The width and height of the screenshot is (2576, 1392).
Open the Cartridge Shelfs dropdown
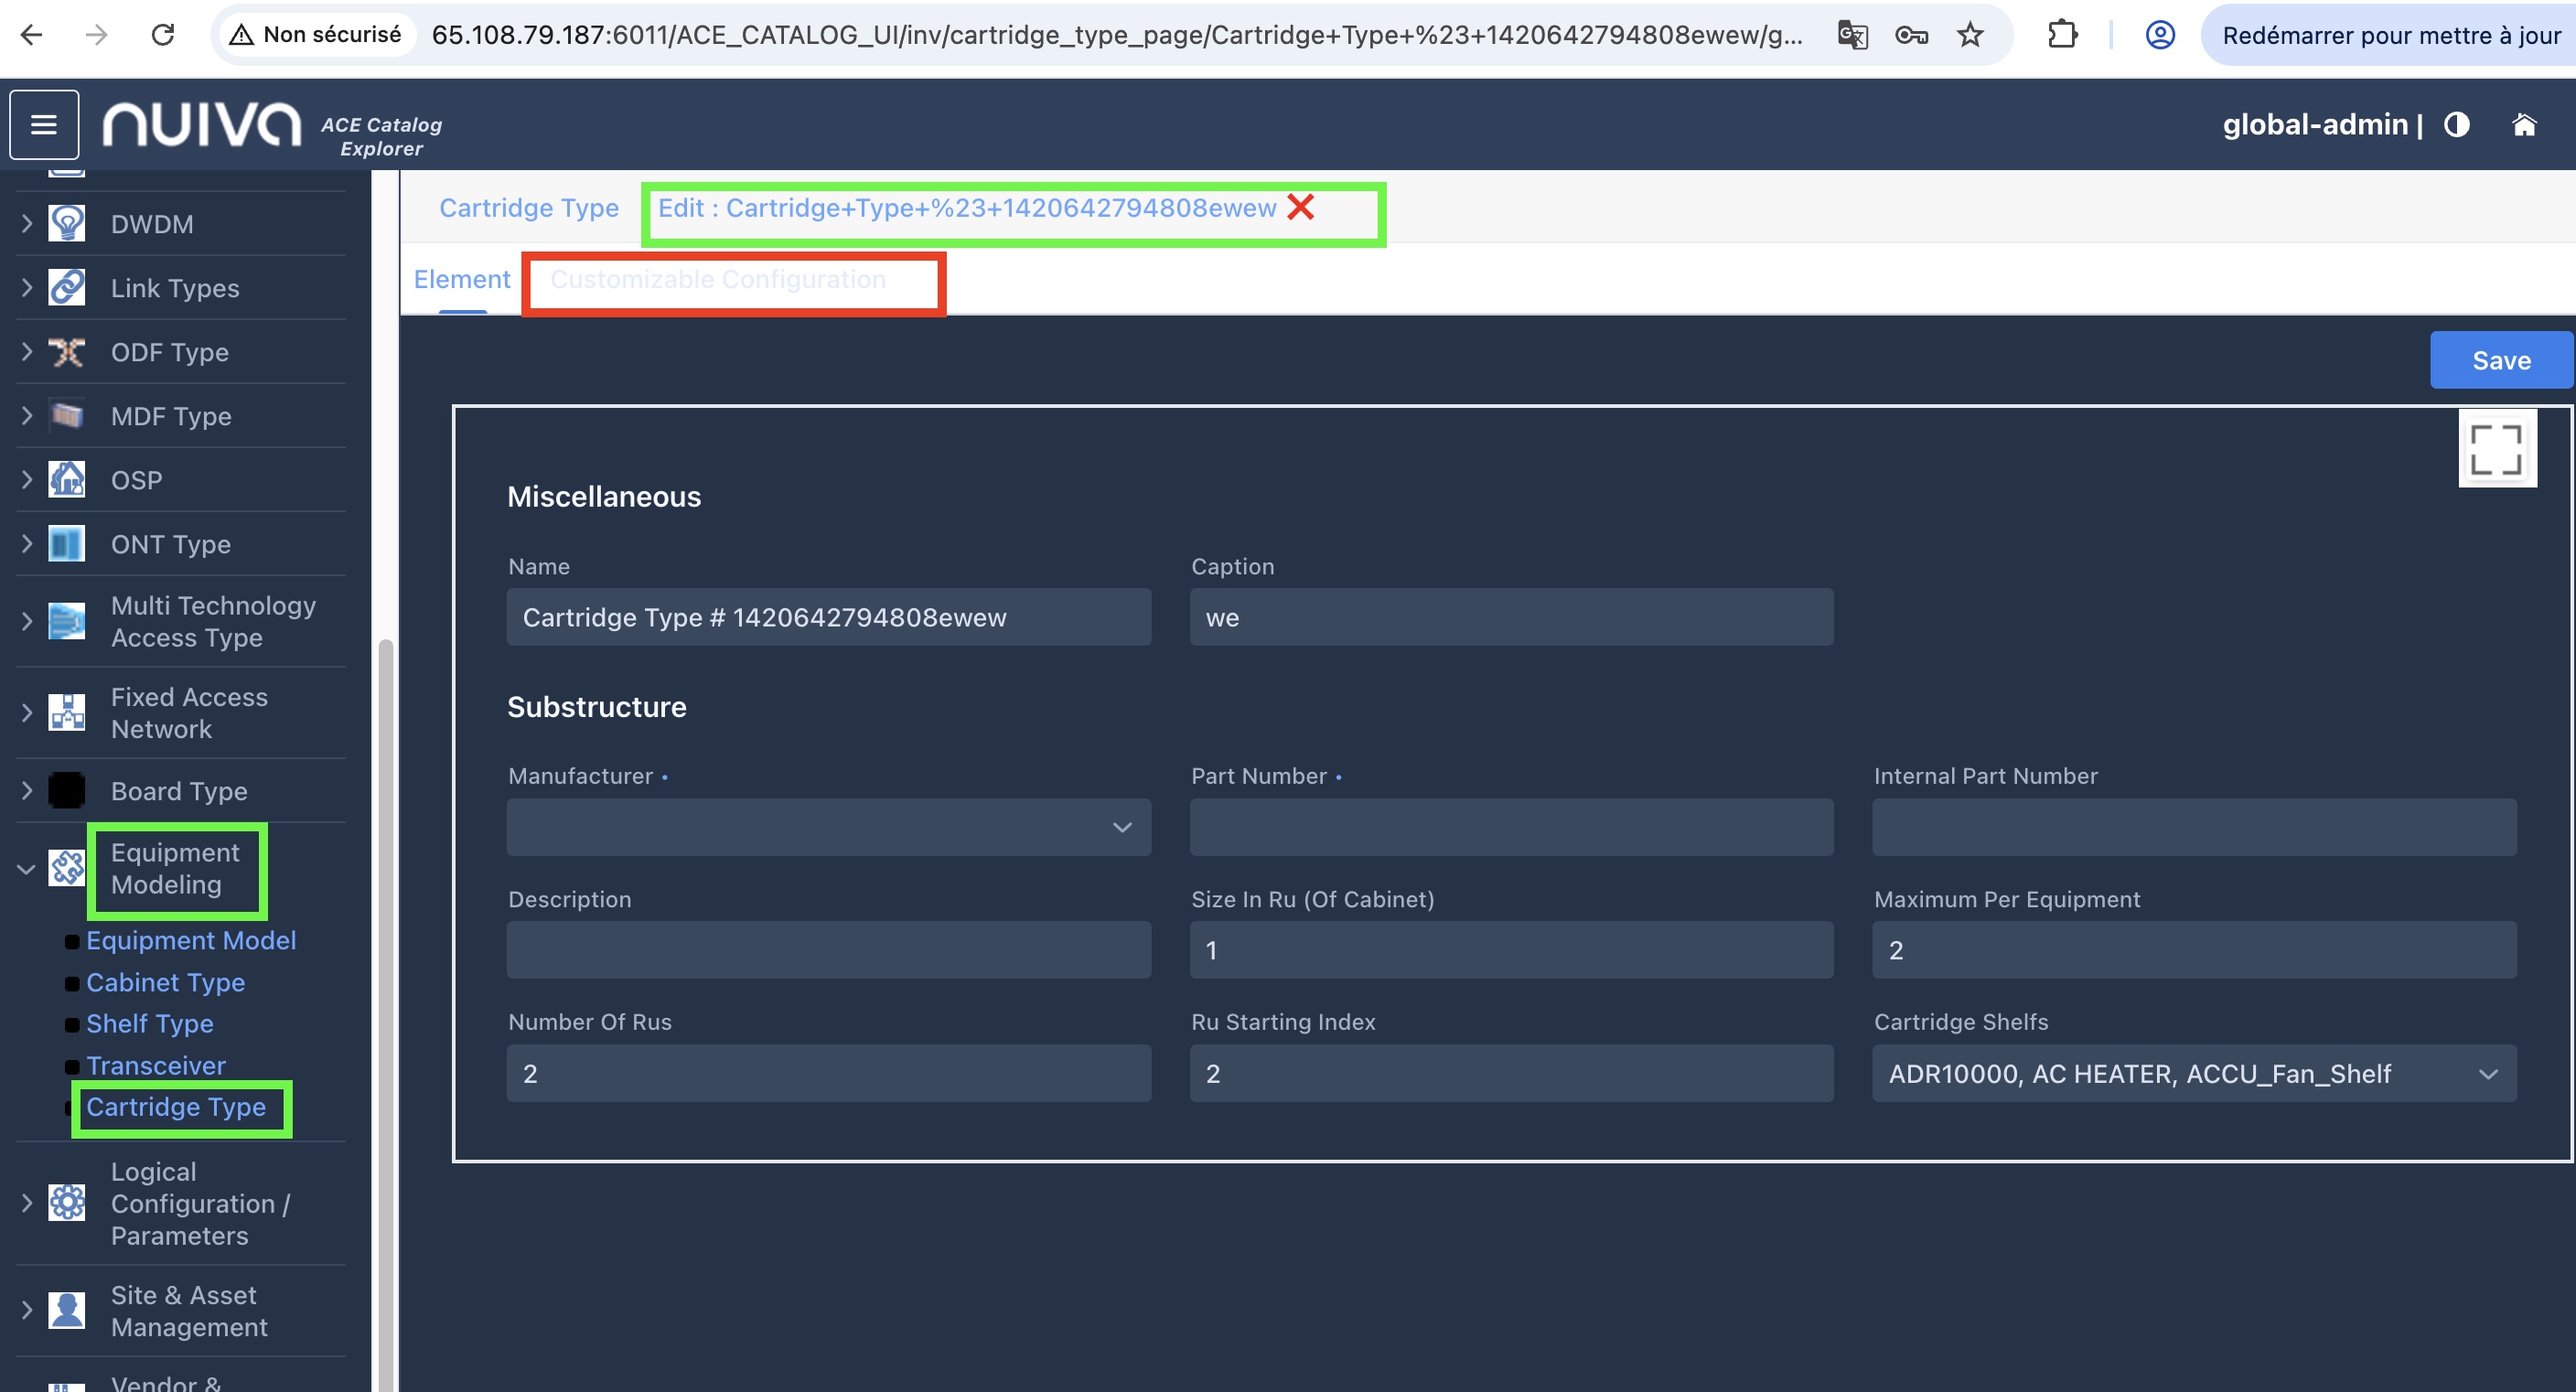pyautogui.click(x=2193, y=1073)
